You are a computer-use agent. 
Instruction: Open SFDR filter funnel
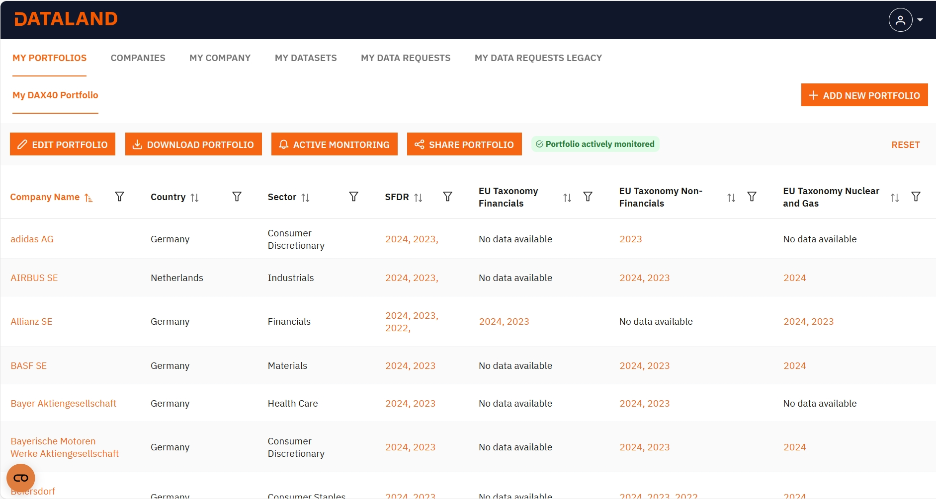pyautogui.click(x=447, y=197)
